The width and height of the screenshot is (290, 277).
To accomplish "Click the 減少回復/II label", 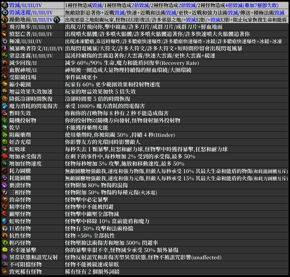I will pos(23,63).
